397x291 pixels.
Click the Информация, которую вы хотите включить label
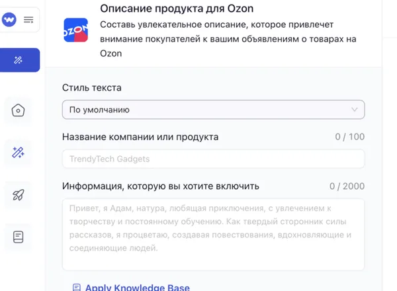tap(161, 186)
